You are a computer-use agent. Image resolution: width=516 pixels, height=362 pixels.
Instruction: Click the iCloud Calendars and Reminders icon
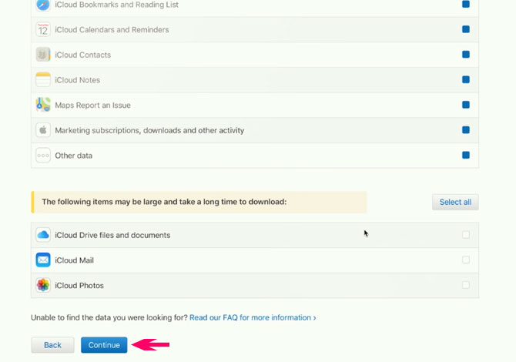43,30
